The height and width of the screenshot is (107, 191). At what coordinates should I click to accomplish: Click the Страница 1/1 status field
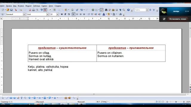[7, 102]
